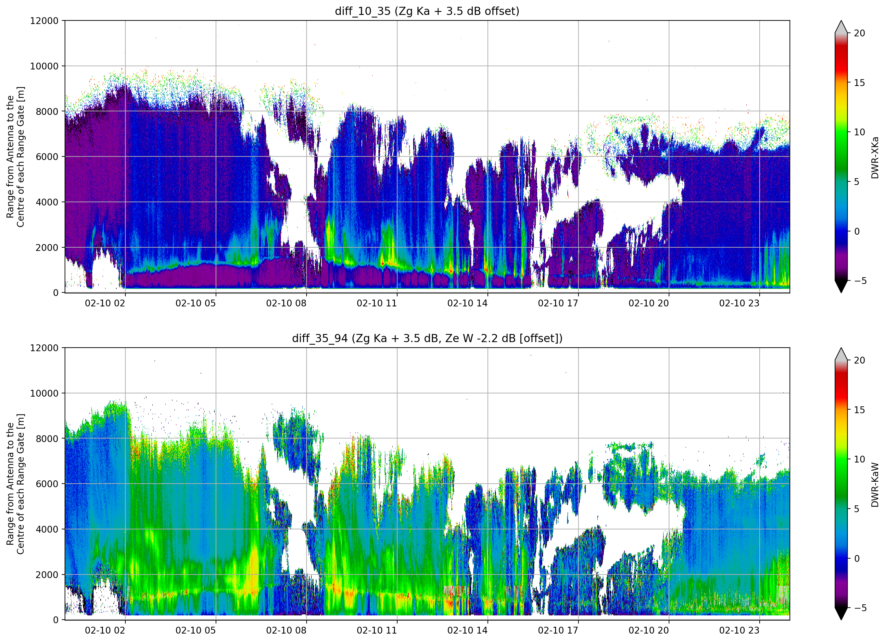Click the 15 tick on the DWR-KaW colorbar
886x642 pixels.
coord(859,410)
